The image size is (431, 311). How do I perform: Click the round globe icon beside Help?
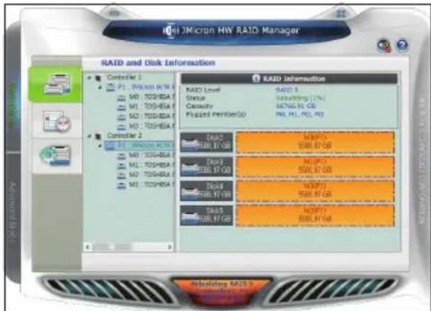coord(384,45)
